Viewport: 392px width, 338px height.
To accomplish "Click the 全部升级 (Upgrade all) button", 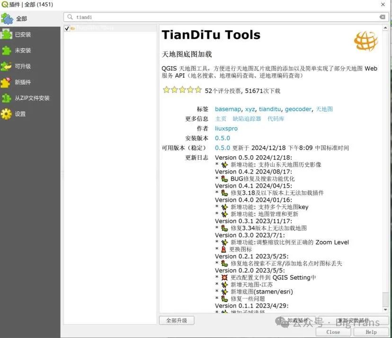I will click(177, 320).
